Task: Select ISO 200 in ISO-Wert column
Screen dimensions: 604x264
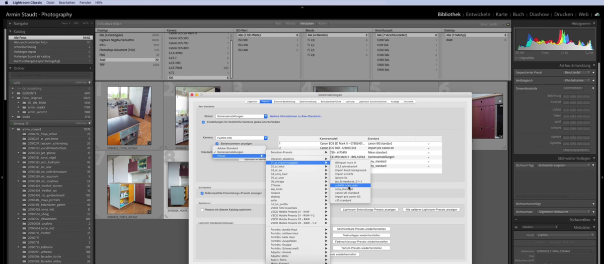Action: 267,45
